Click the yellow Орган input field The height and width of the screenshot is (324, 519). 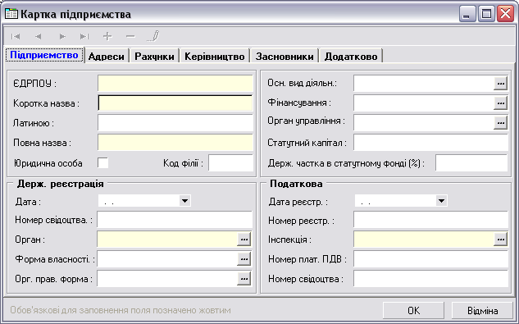point(167,240)
